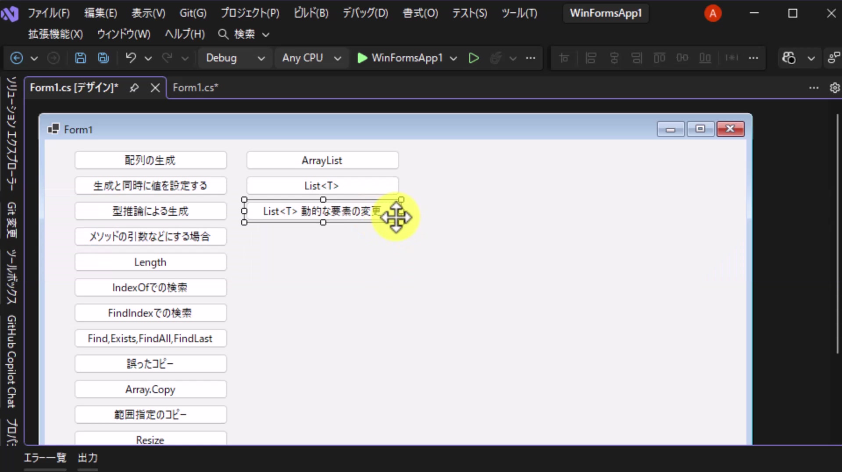The image size is (842, 472).
Task: Click the search magnifier in menu bar
Action: click(223, 34)
